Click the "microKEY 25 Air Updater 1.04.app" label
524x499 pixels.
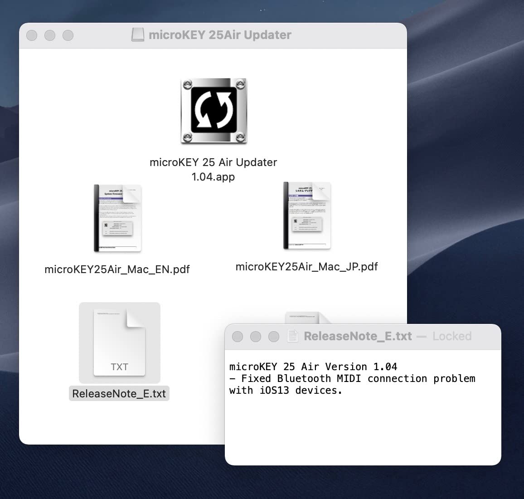click(x=213, y=169)
